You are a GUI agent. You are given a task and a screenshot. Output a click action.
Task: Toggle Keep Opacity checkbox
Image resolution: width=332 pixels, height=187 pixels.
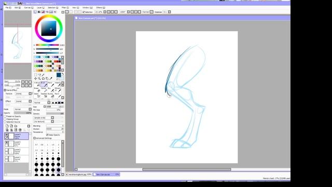[47, 135]
